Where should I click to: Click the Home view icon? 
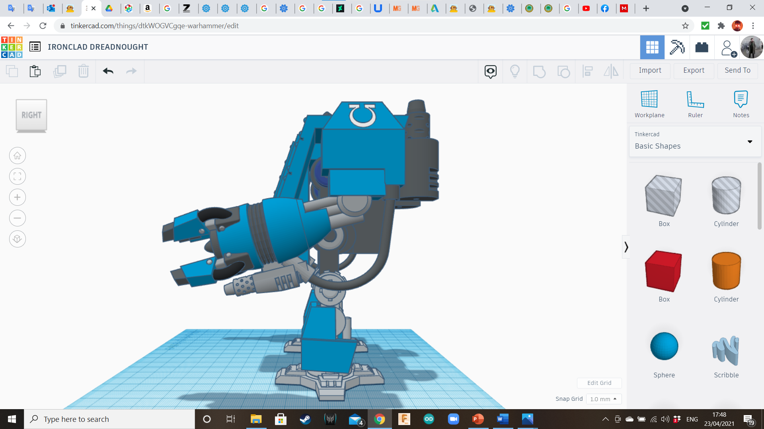pos(18,156)
